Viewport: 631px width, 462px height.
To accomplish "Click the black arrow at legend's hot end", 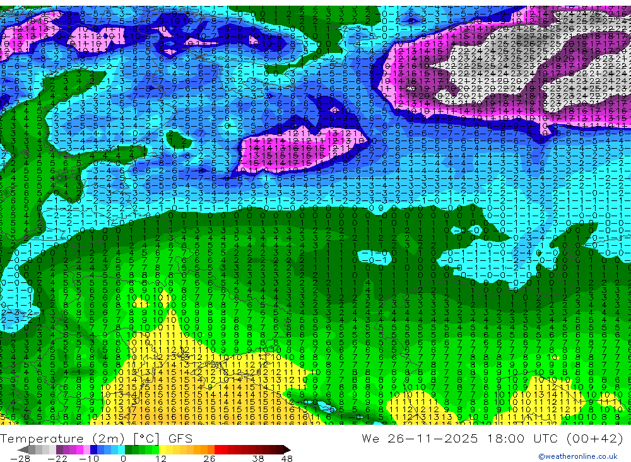I will coord(287,449).
